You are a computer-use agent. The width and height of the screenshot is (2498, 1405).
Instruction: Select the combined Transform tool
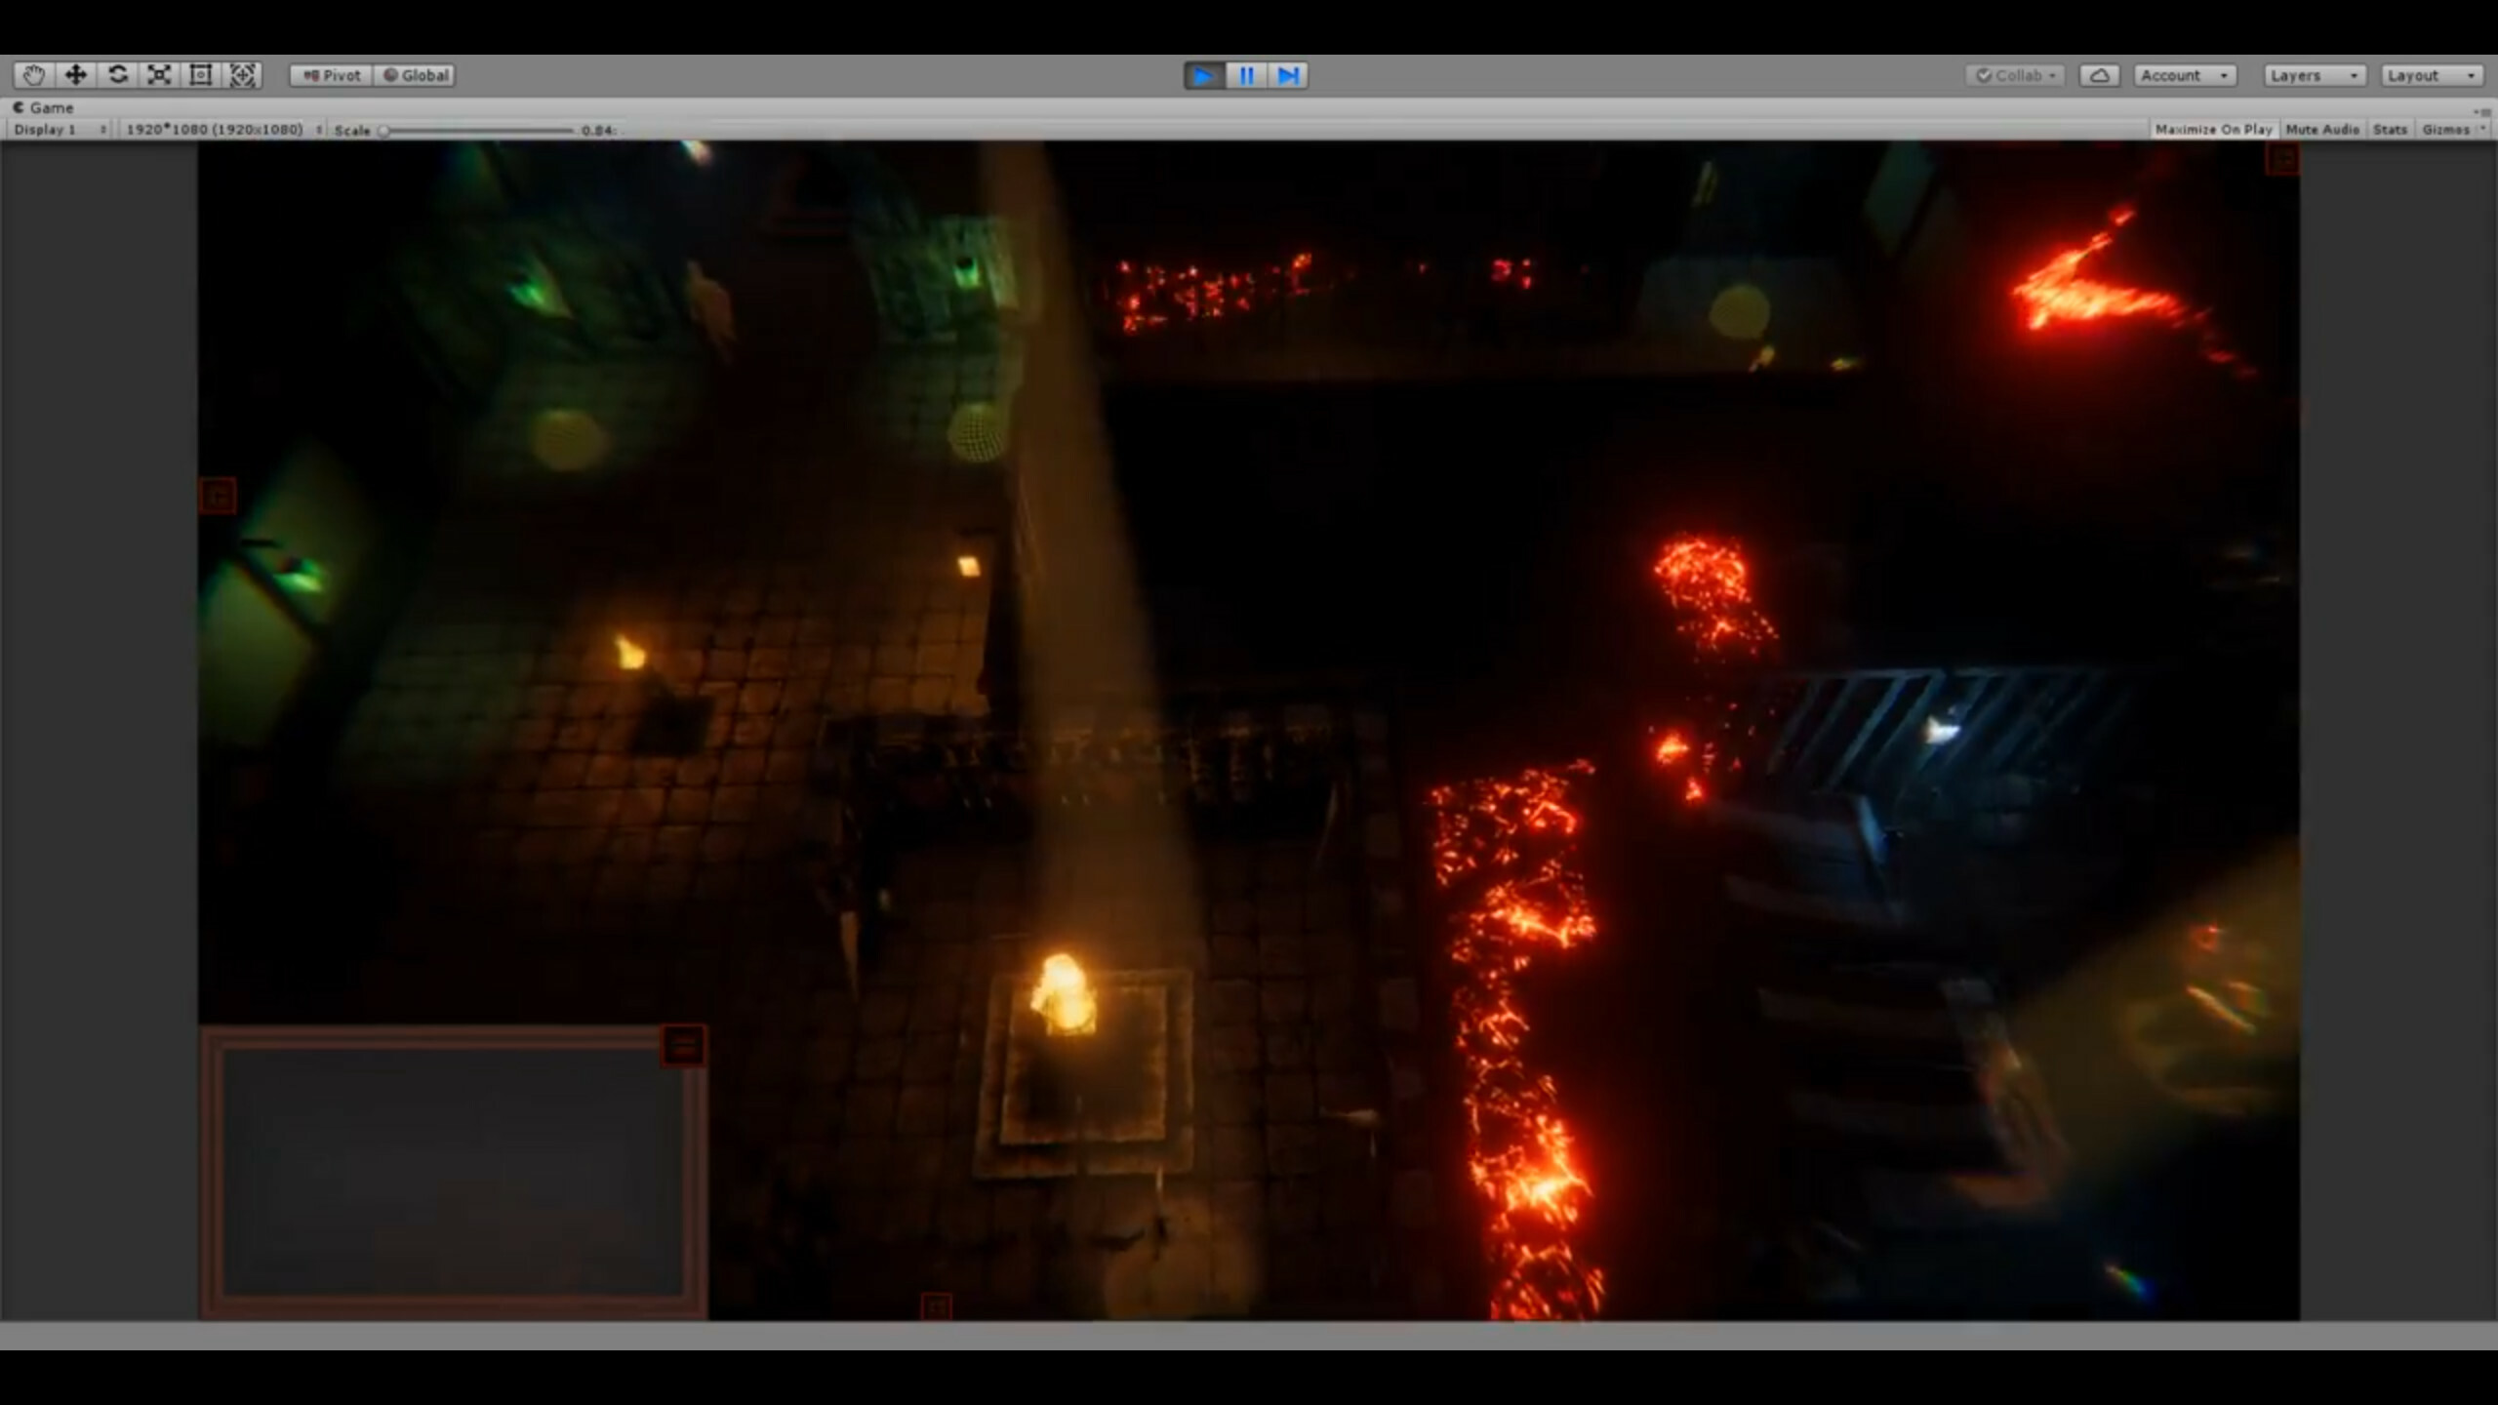[243, 75]
